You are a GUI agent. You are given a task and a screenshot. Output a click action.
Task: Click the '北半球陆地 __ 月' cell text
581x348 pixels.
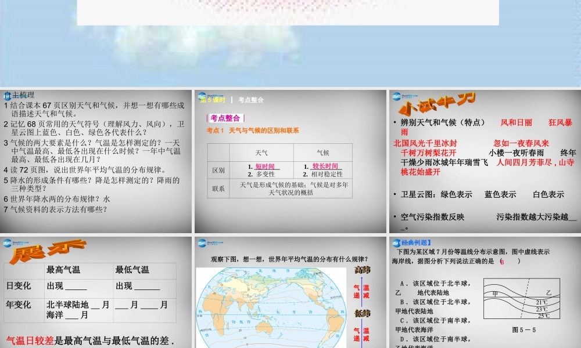click(78, 304)
